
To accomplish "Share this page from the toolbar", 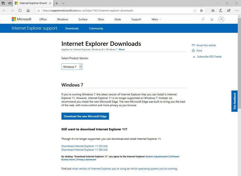I will click(x=229, y=10).
